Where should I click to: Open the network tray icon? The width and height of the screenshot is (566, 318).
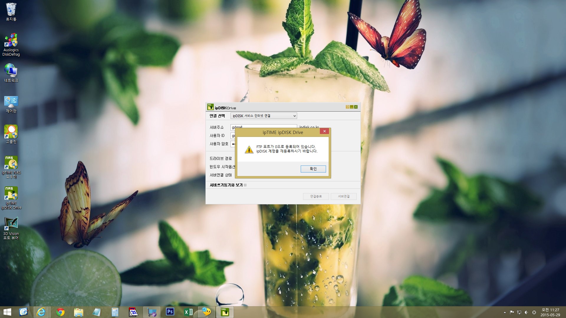519,312
